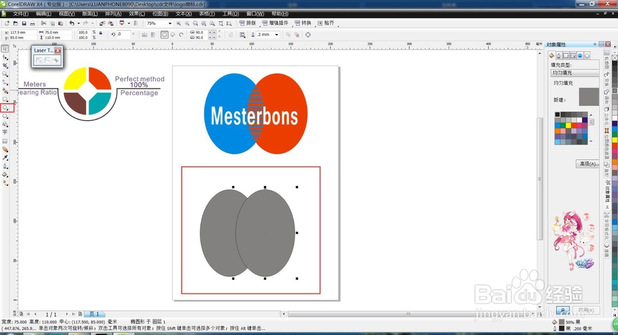
Task: Click the Zoom out magnifier icon
Action: point(187,23)
